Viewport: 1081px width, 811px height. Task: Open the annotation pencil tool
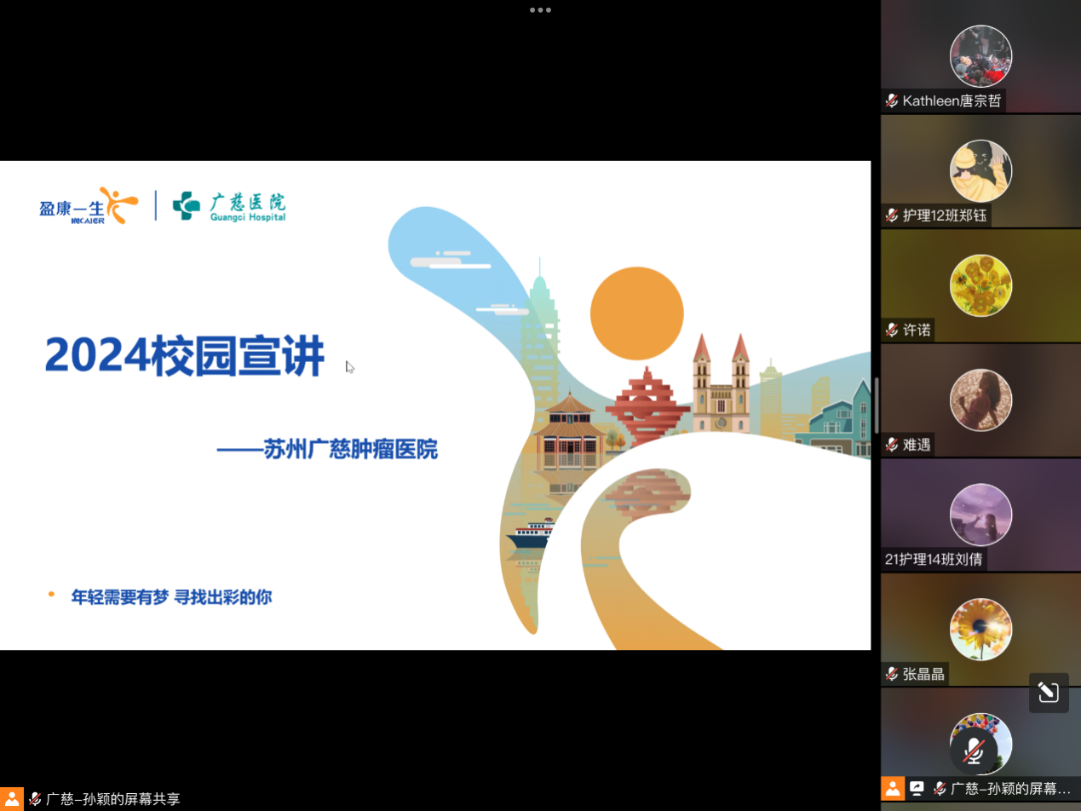pyautogui.click(x=1049, y=693)
